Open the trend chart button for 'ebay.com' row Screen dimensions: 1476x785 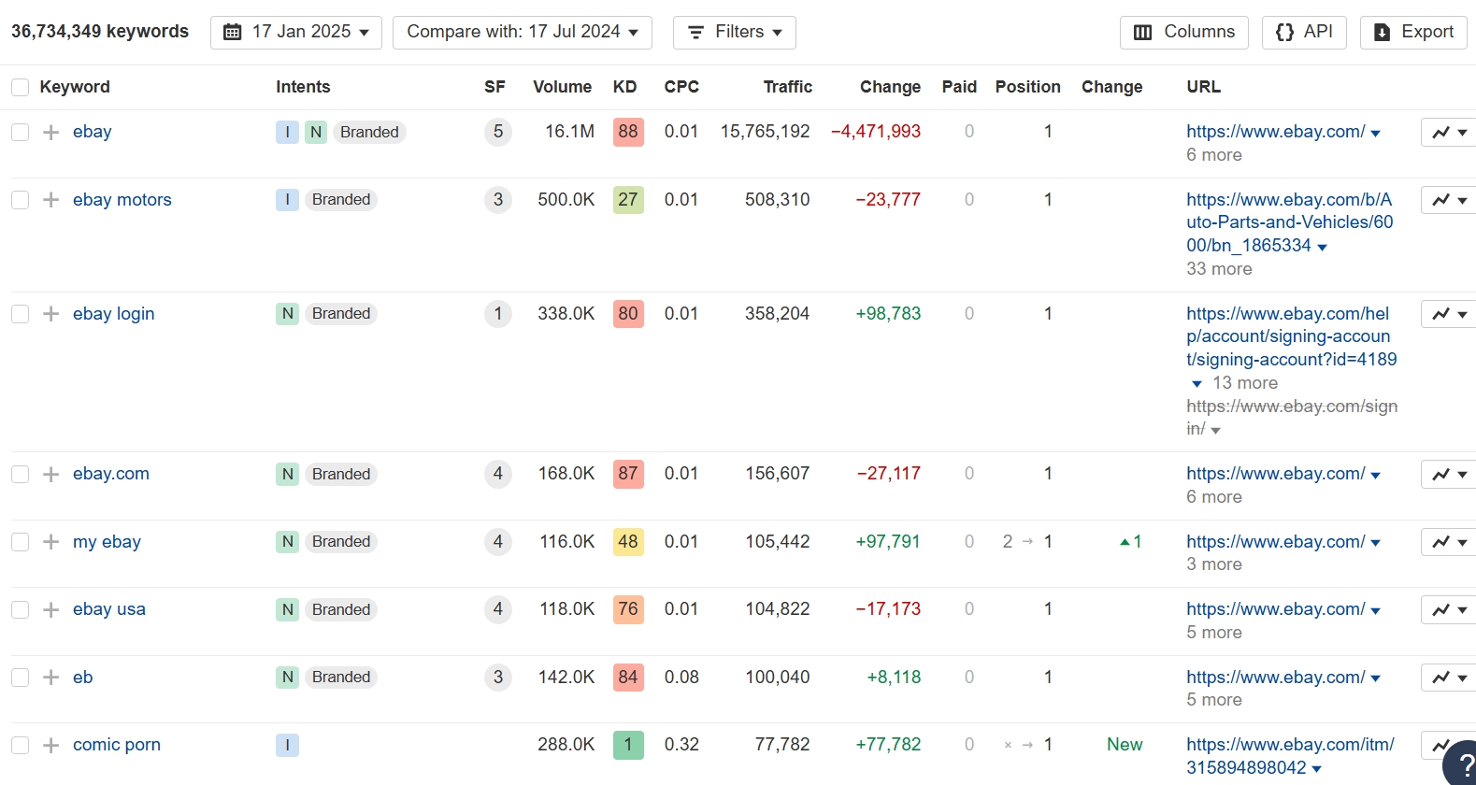pyautogui.click(x=1449, y=475)
